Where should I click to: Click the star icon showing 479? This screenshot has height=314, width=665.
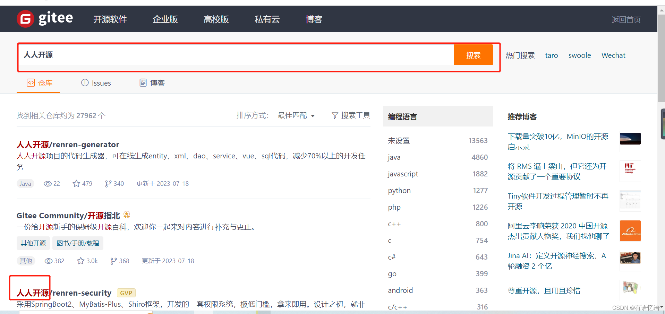tap(76, 183)
